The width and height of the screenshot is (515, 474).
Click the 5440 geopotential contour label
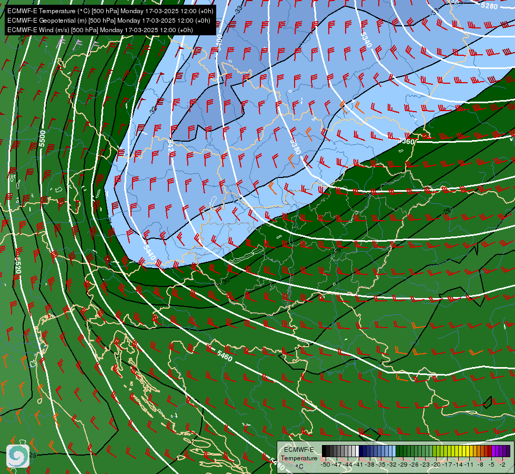(x=149, y=252)
